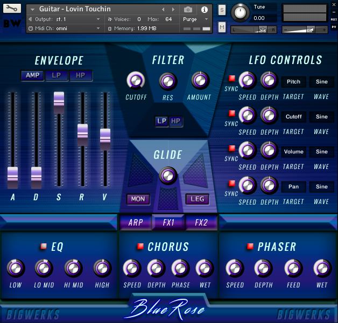This screenshot has width=338, height=323.
Task: Select the LP filter type button
Action: pos(161,121)
